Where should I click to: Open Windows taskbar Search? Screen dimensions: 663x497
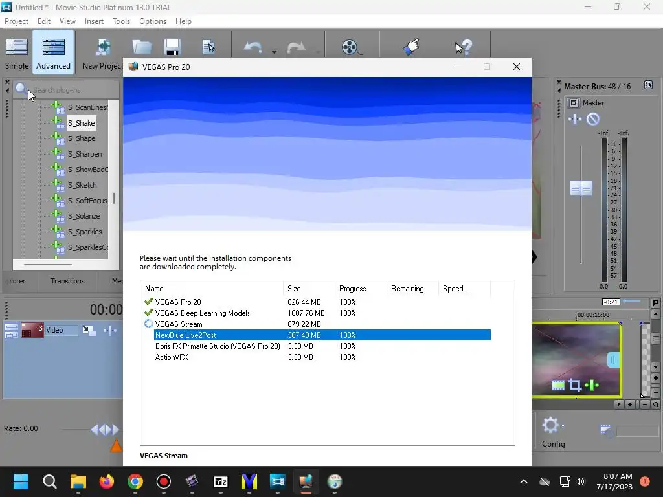click(49, 481)
